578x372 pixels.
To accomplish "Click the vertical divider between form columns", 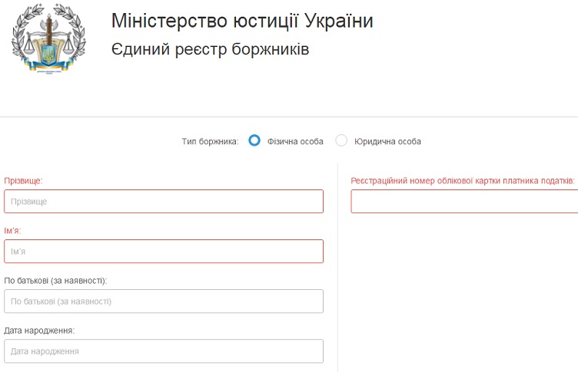I will pos(337,267).
